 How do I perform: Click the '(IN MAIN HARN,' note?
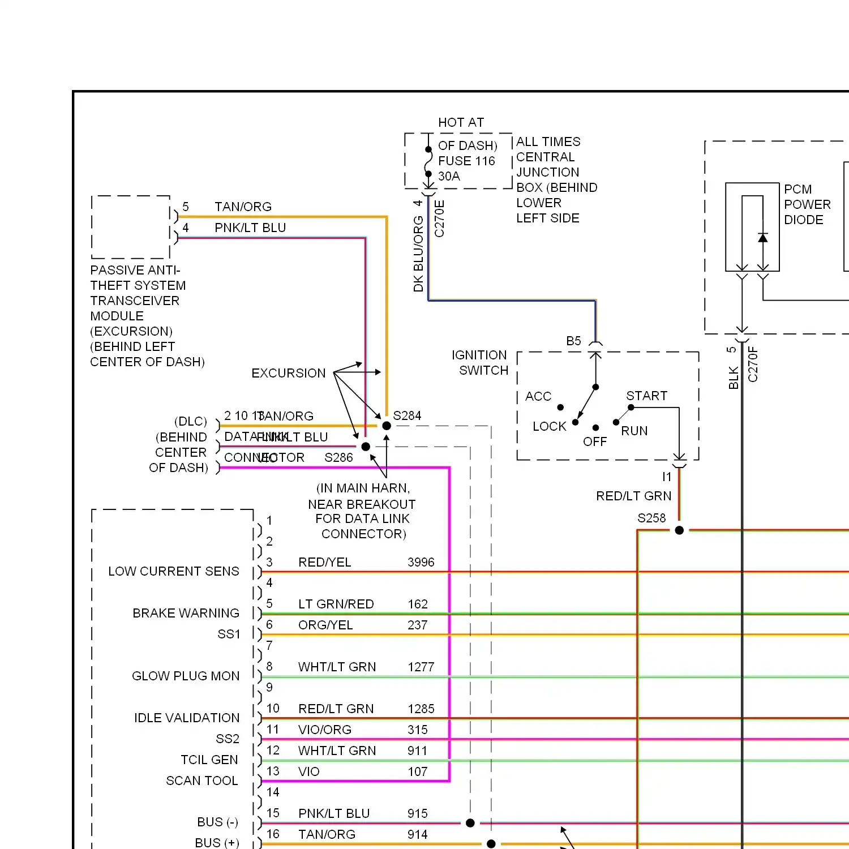363,488
